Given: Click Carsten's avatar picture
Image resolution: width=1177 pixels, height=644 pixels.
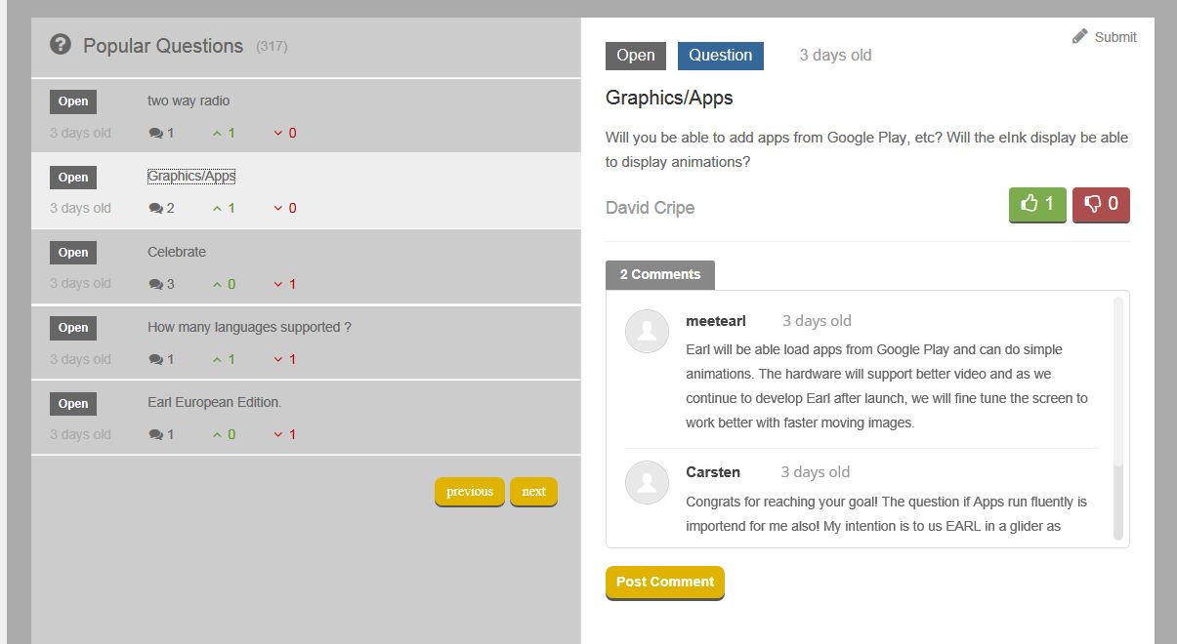Looking at the screenshot, I should [646, 483].
